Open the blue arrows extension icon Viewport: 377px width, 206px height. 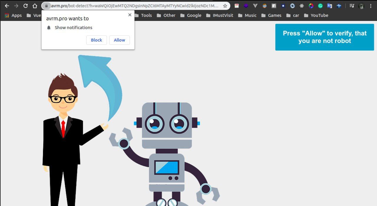tap(339, 6)
